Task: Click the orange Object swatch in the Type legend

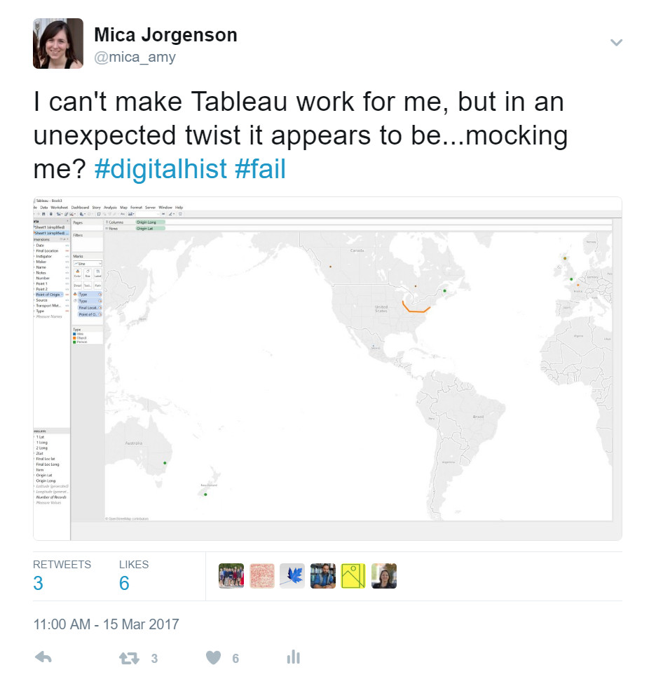Action: click(x=73, y=337)
